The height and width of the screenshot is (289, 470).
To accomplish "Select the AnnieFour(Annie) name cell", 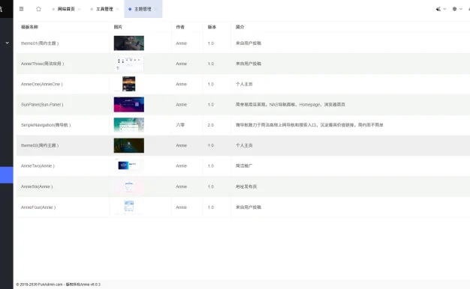I will [38, 207].
